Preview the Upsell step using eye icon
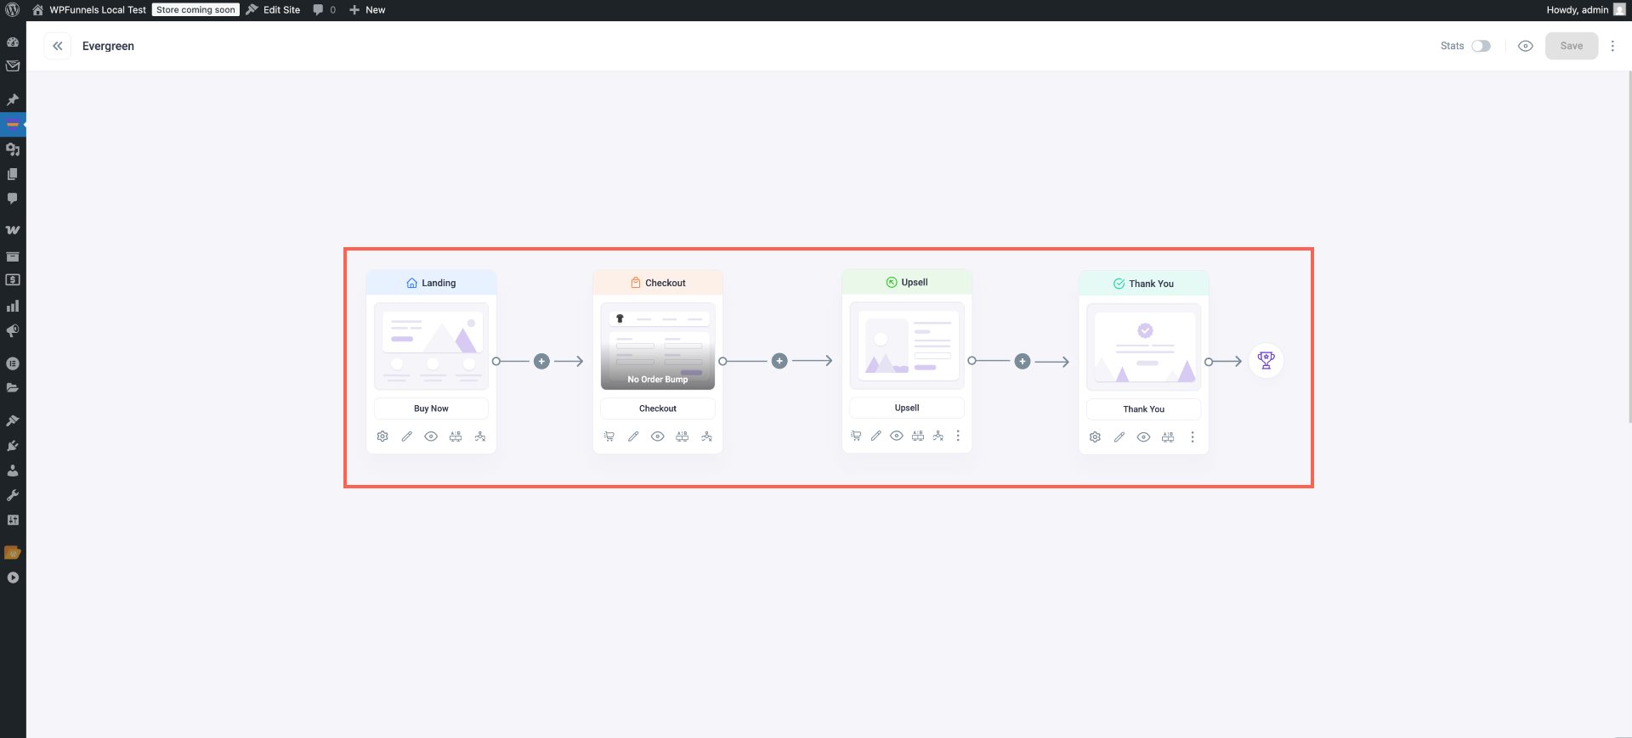This screenshot has height=738, width=1632. pos(897,436)
